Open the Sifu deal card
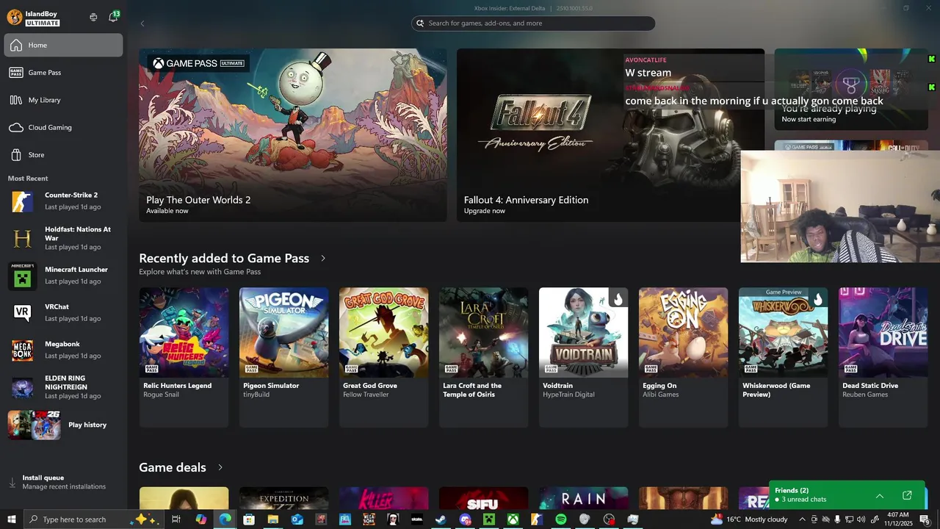 point(483,498)
